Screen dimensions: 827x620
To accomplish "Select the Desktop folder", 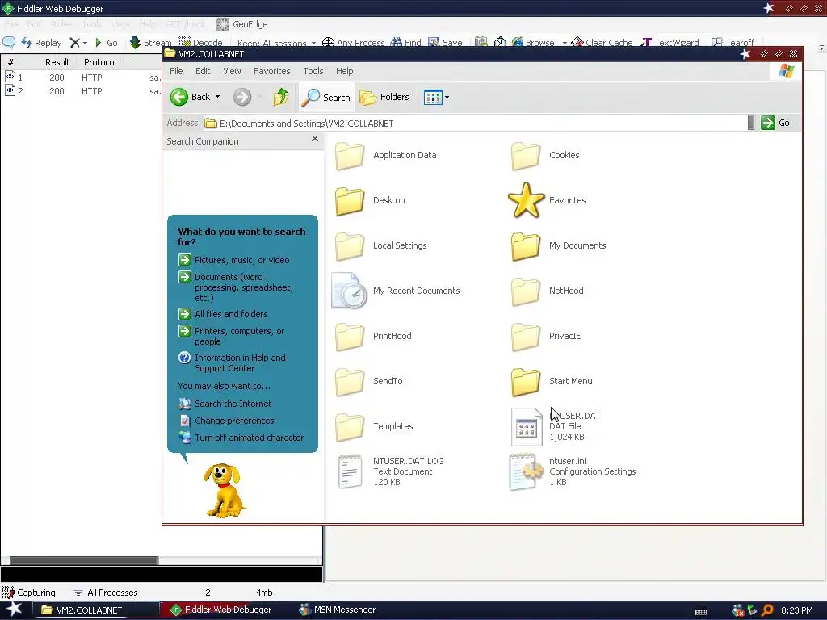I will pyautogui.click(x=370, y=201).
